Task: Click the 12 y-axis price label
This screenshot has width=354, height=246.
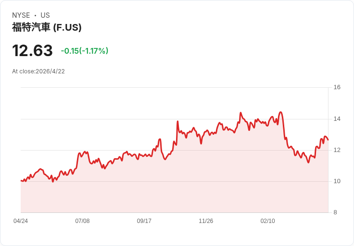Action: coord(337,150)
